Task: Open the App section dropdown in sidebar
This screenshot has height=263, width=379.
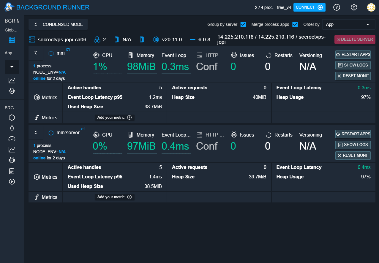Action: (x=12, y=67)
